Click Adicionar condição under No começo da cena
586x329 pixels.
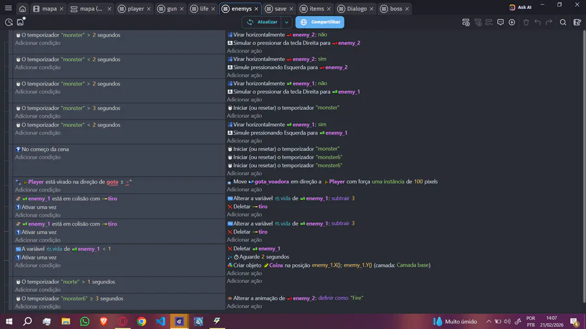pos(38,157)
